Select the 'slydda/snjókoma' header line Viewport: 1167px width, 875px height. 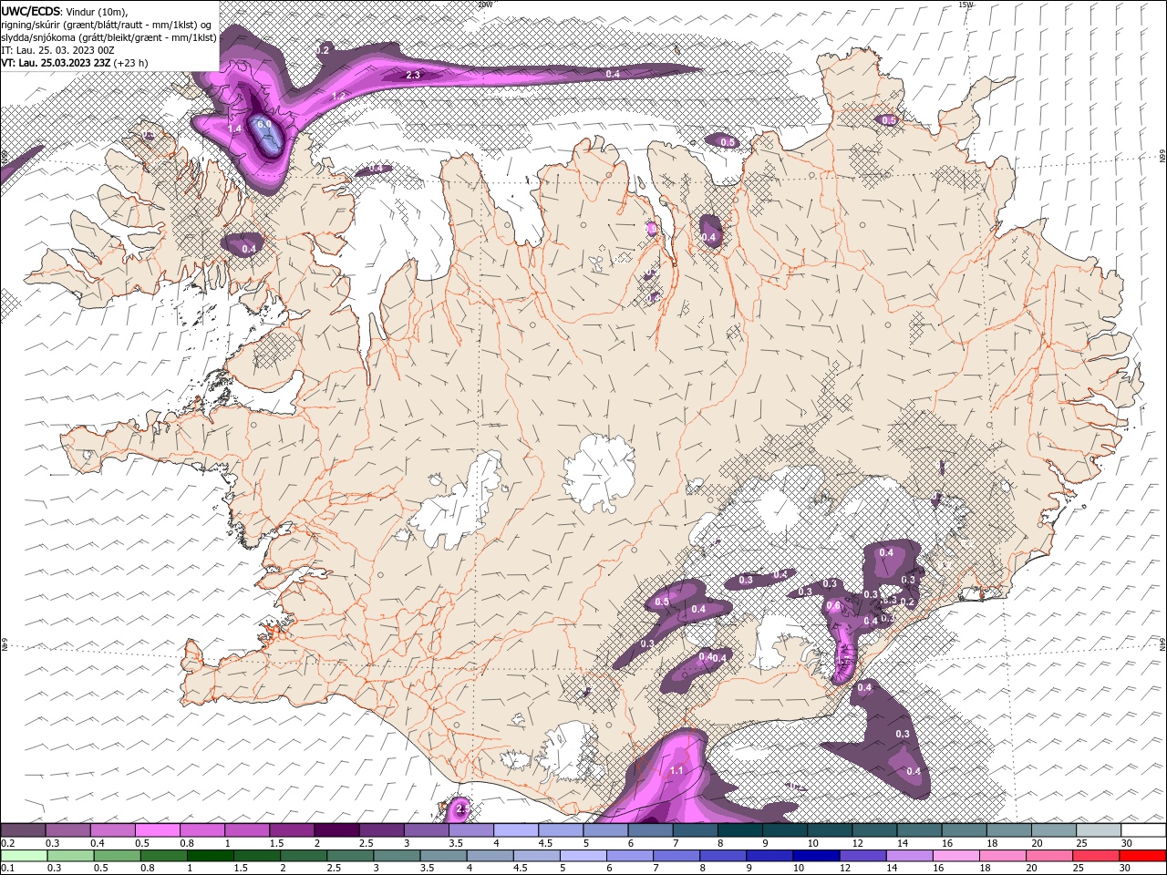(108, 37)
